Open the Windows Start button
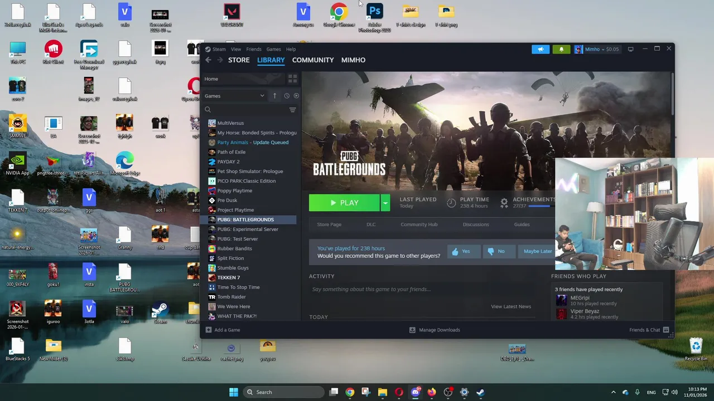 [234, 392]
